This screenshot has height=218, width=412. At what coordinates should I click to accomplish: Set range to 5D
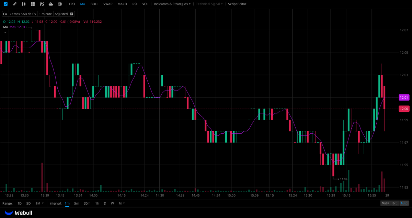28,203
